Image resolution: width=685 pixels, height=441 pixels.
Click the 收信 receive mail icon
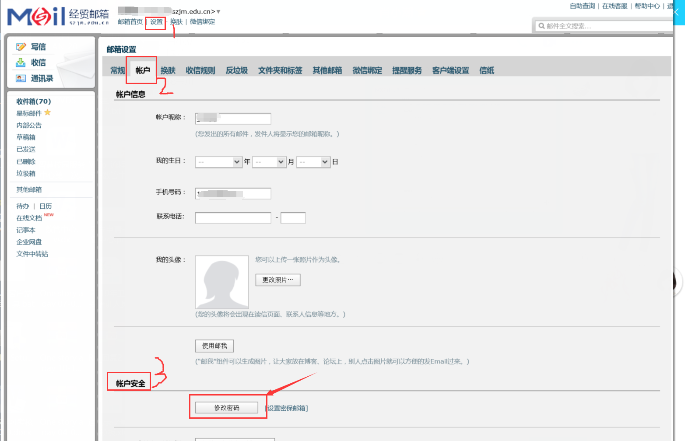[20, 62]
